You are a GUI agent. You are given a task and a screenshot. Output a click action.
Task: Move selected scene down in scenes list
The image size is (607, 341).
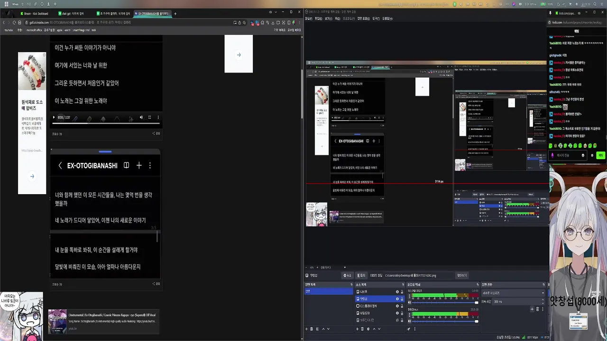328,329
